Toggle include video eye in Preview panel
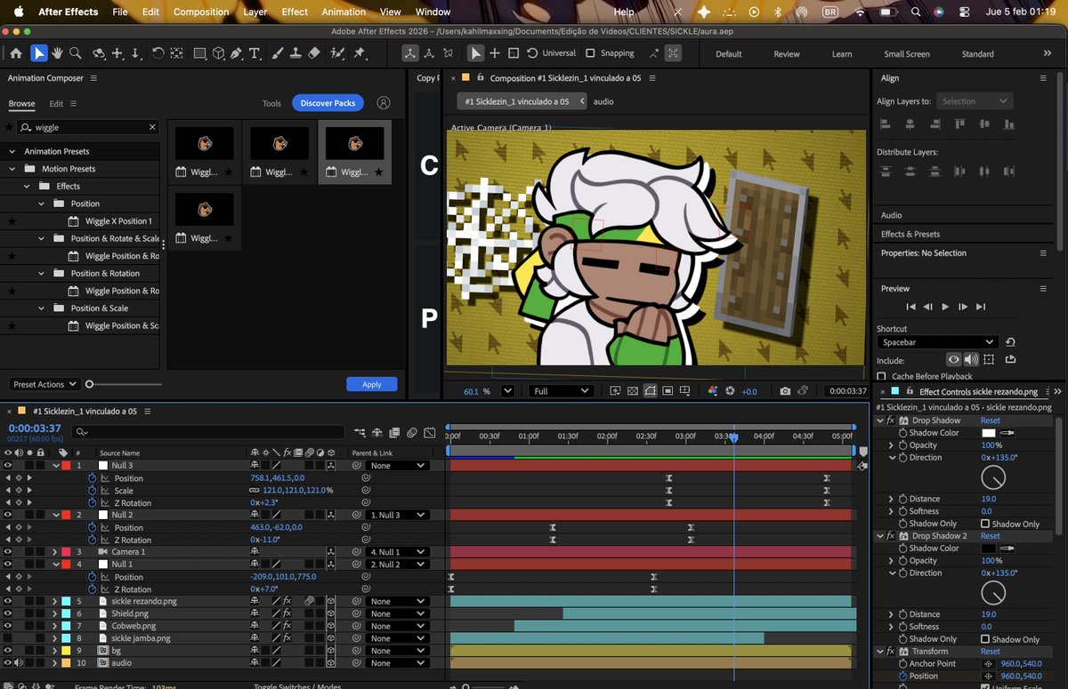This screenshot has height=689, width=1068. 954,359
